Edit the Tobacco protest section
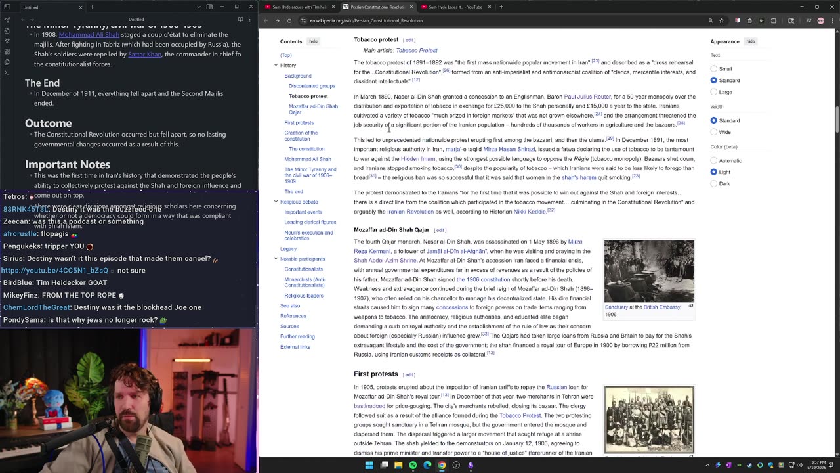The height and width of the screenshot is (473, 840). (x=409, y=40)
